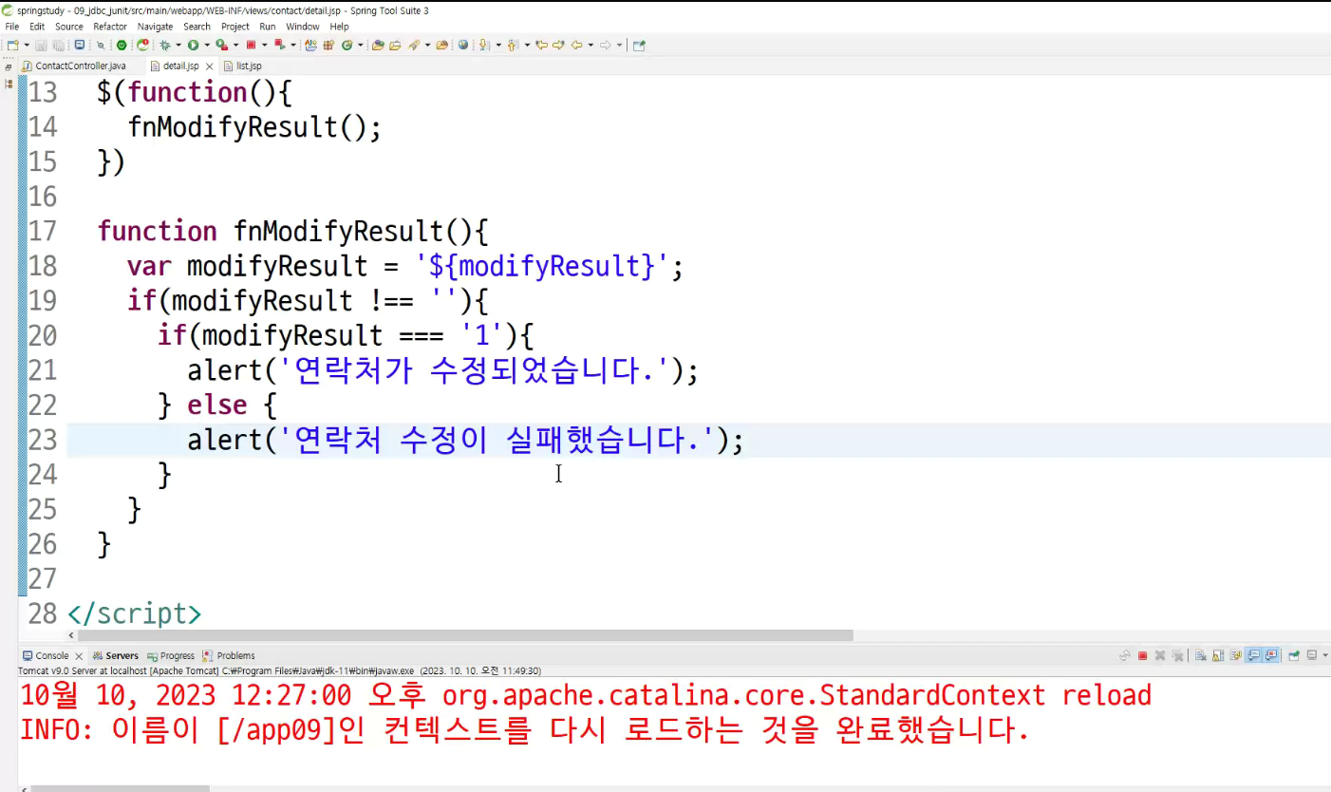The width and height of the screenshot is (1331, 792).
Task: Open the New file dropdown arrow
Action: [27, 45]
